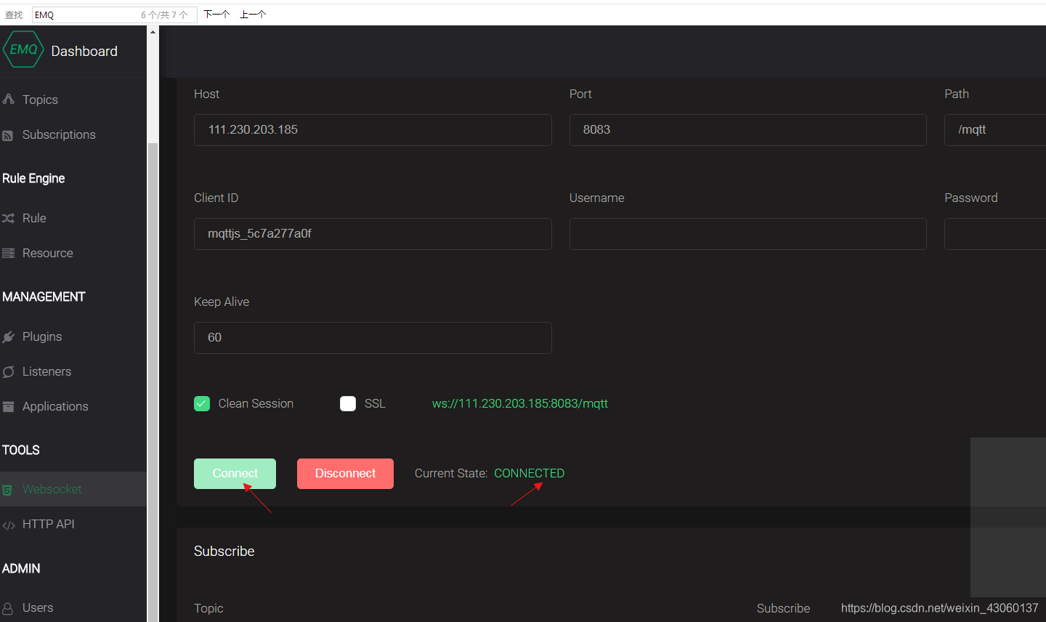Click the Rule Engine section heading
Screen dimensions: 1046x622
[x=33, y=178]
